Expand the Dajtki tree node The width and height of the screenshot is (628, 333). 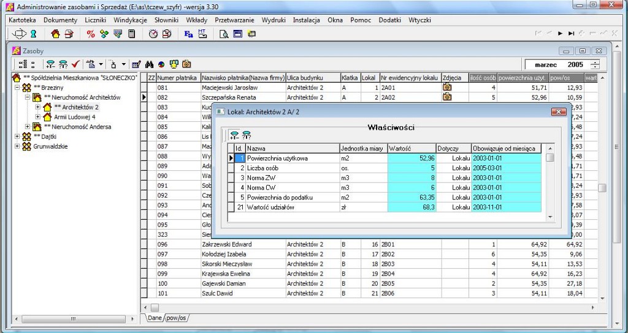coord(17,137)
